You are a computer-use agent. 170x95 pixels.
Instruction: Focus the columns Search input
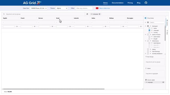click(x=157, y=22)
